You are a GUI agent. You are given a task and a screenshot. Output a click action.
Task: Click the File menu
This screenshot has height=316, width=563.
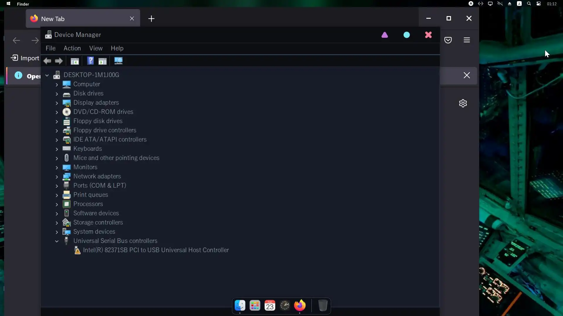50,48
